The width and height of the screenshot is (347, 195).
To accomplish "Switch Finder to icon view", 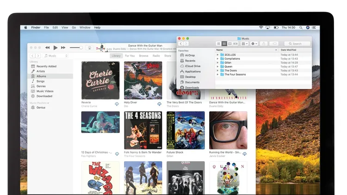I will pyautogui.click(x=218, y=44).
